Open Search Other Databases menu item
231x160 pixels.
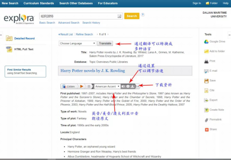coord(76,3)
